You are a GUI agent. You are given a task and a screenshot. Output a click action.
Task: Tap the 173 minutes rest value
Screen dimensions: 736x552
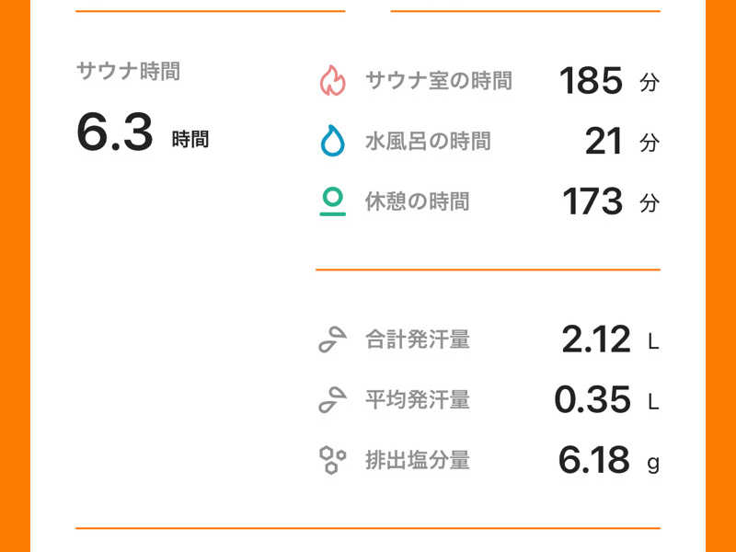coord(592,201)
